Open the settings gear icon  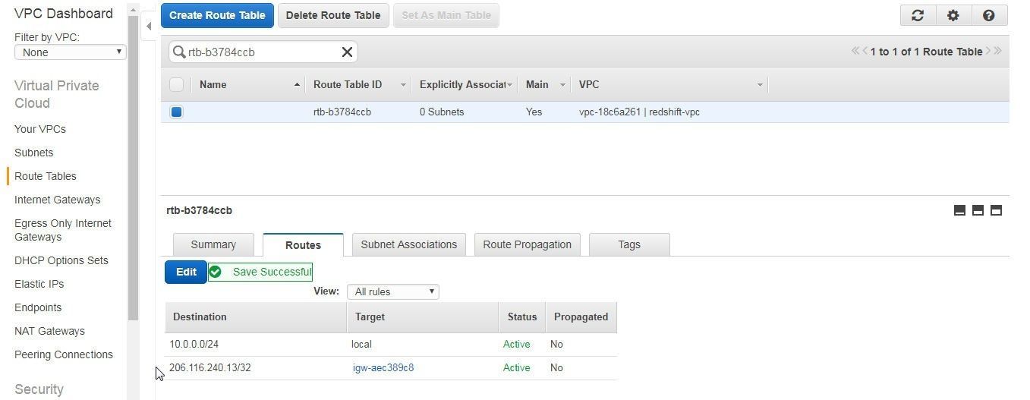[x=953, y=15]
